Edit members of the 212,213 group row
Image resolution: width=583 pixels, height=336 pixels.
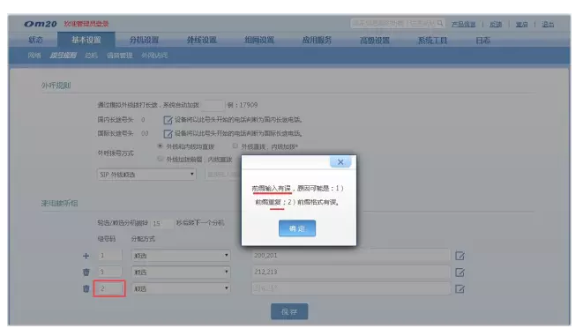click(460, 273)
